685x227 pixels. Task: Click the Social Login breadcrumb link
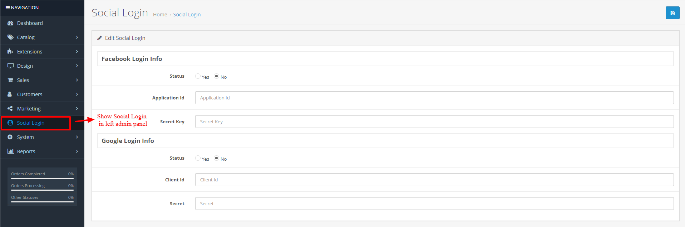pyautogui.click(x=187, y=15)
